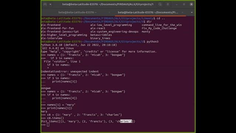Image resolution: width=236 pixels, height=133 pixels.
Task: Open the tab list dropdown arrow
Action: click(192, 12)
